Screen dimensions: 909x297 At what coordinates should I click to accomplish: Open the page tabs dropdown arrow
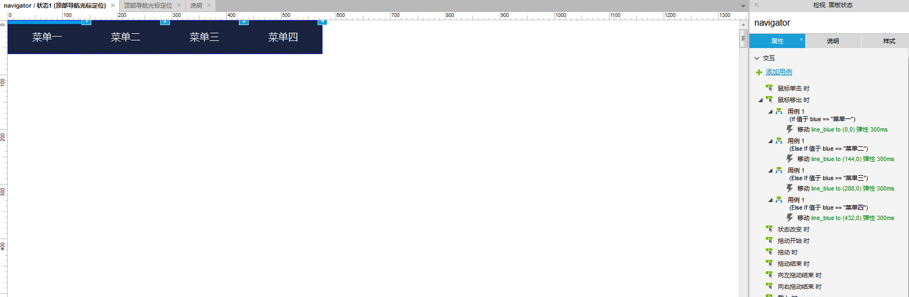pyautogui.click(x=743, y=6)
